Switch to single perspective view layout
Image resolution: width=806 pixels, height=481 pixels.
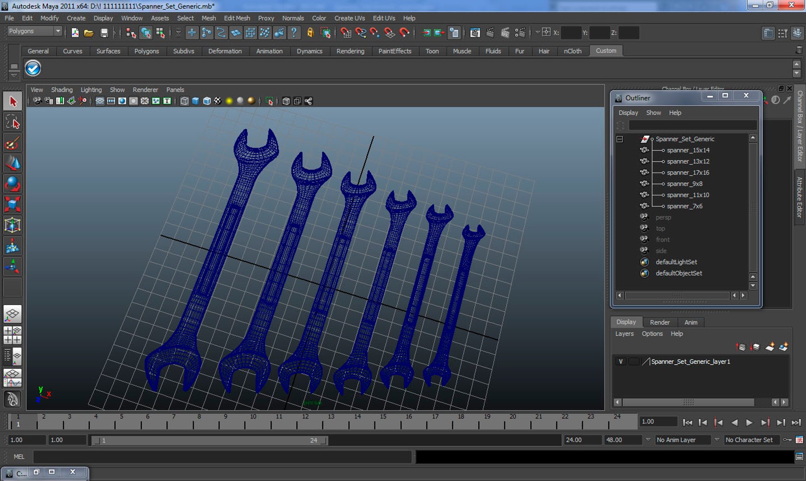pos(12,314)
